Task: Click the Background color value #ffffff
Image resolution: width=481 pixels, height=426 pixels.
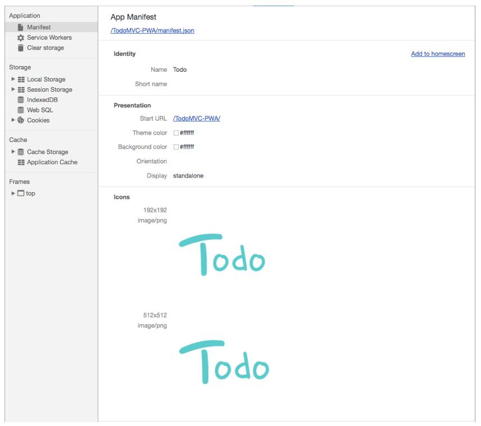Action: coord(187,147)
